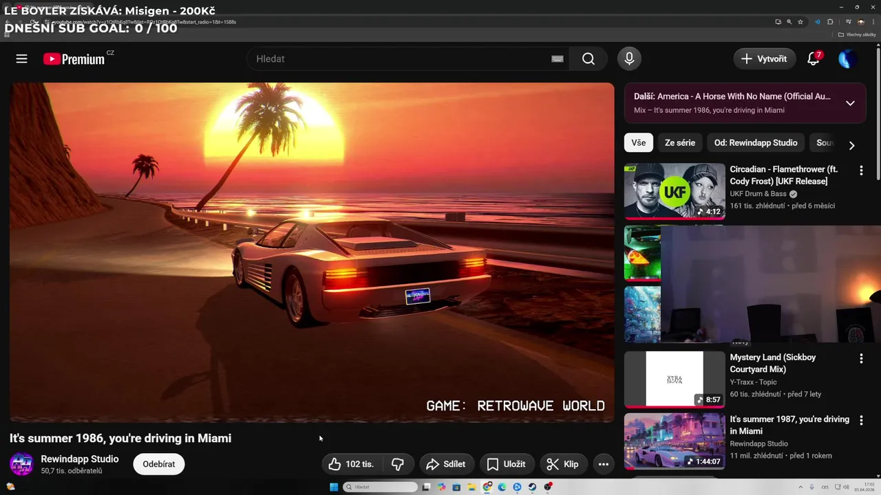Click the Sdílet share button

446,464
